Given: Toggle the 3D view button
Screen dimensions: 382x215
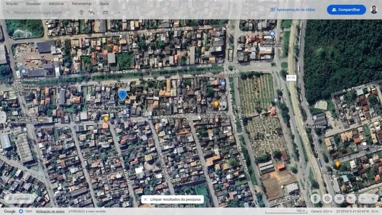Looking at the screenshot, I should 339,199.
